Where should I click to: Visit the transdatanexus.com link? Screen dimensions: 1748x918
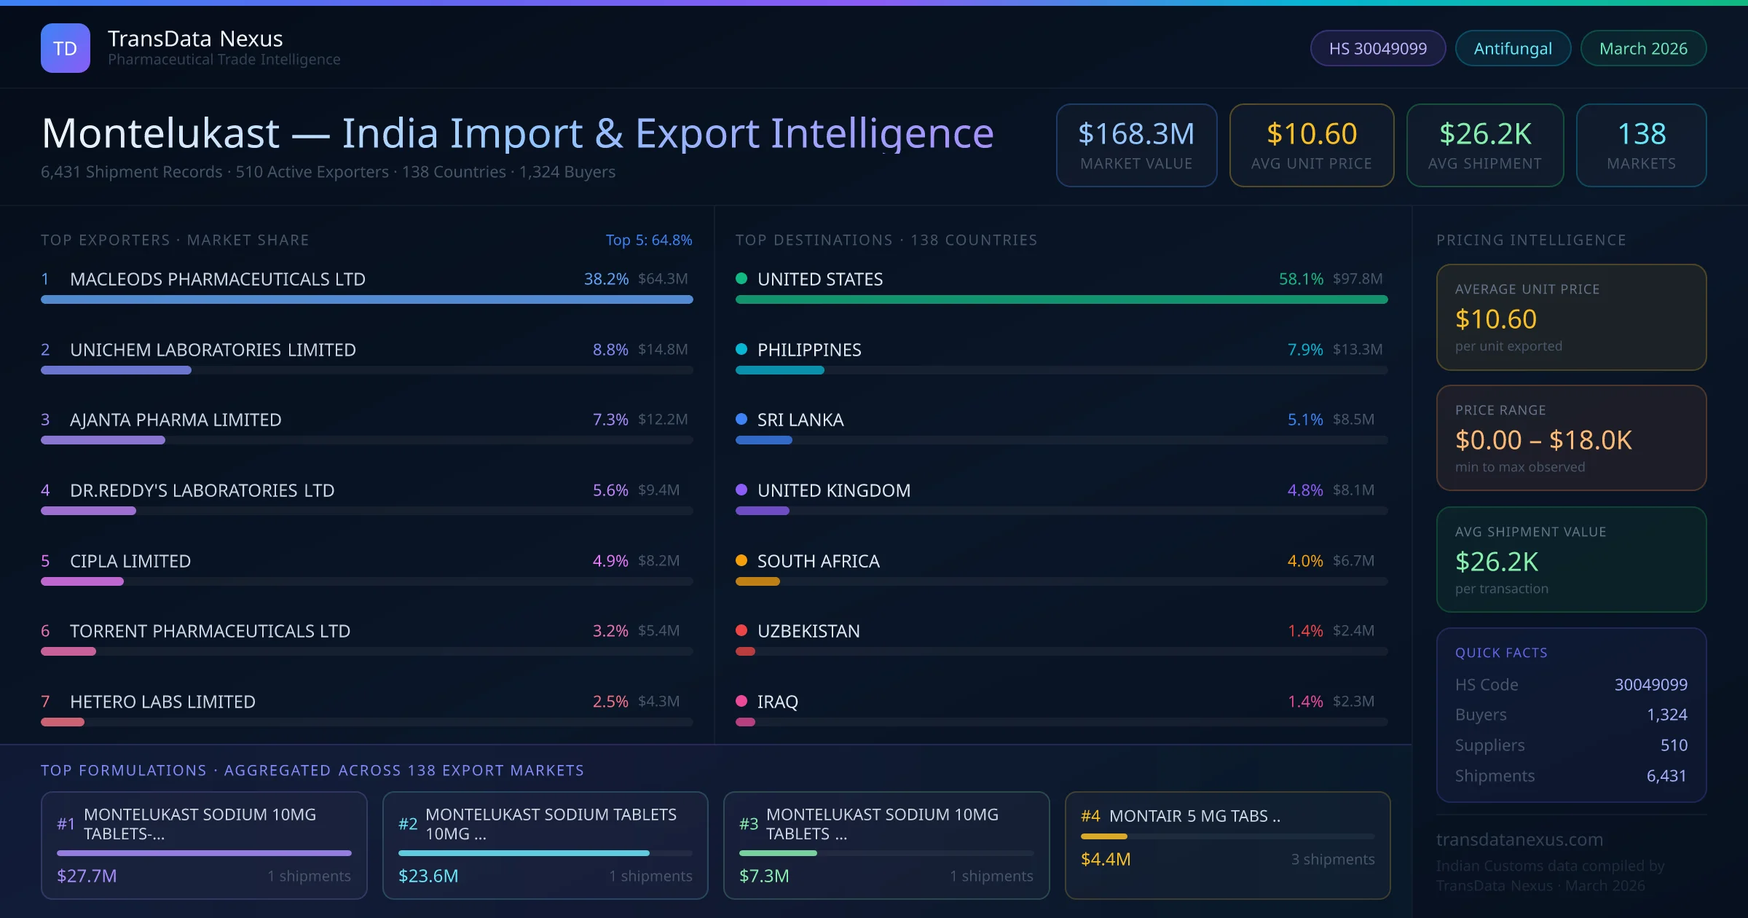(1519, 839)
